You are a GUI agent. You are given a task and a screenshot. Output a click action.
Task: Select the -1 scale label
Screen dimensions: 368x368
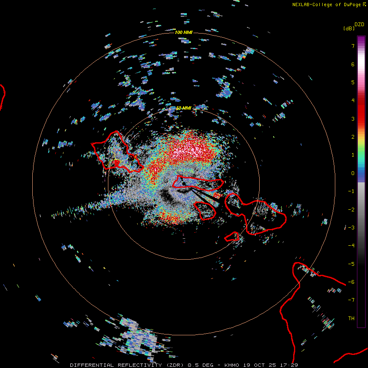(x=351, y=191)
